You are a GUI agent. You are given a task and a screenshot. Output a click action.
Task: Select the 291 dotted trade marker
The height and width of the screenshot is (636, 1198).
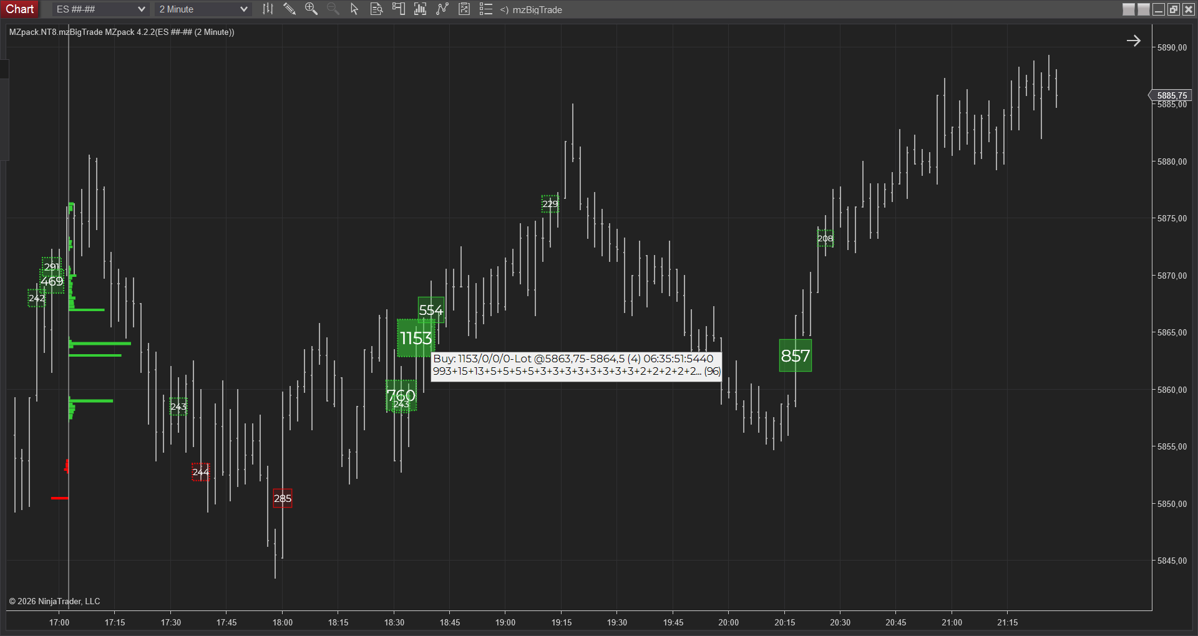click(52, 267)
